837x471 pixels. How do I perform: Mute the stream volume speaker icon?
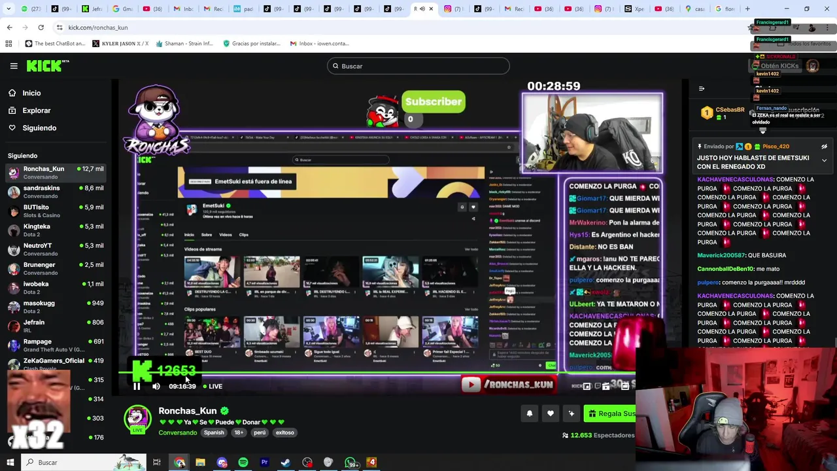point(156,386)
